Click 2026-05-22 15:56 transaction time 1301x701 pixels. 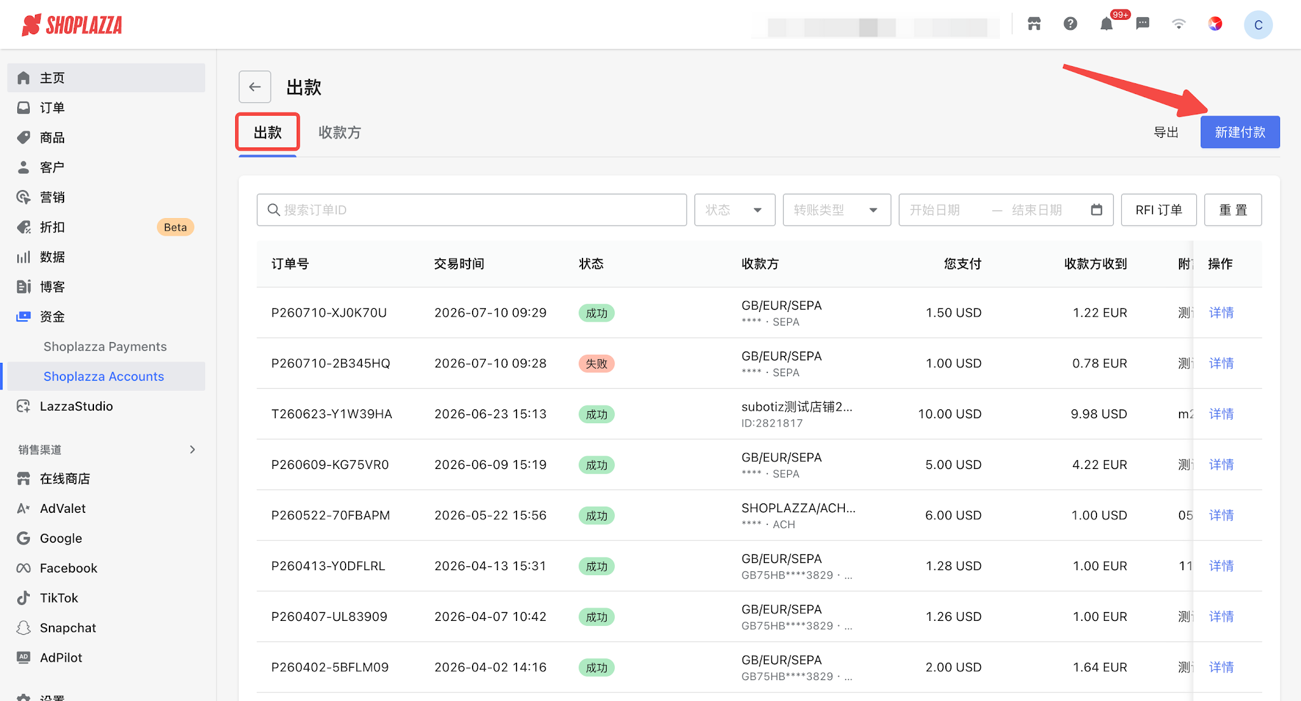490,515
